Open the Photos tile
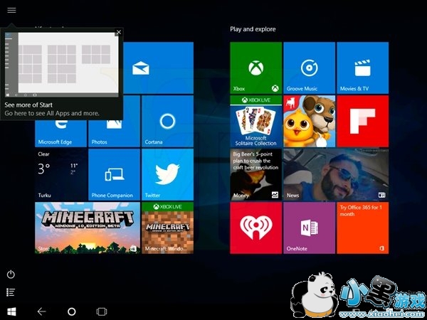The width and height of the screenshot is (427, 320). (114, 134)
